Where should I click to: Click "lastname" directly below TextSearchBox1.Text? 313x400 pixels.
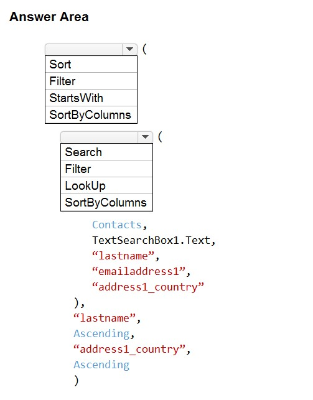(x=123, y=256)
